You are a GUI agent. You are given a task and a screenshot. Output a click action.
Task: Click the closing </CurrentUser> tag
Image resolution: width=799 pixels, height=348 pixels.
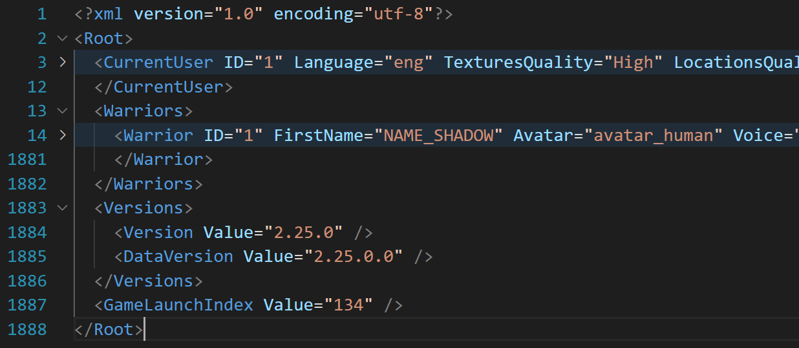[x=164, y=87]
